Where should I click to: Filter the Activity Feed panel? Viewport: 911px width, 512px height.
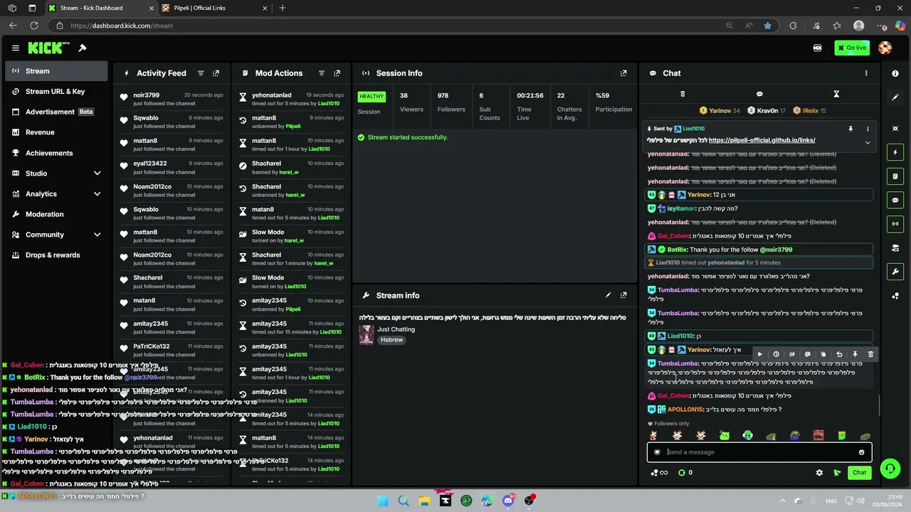(x=201, y=73)
